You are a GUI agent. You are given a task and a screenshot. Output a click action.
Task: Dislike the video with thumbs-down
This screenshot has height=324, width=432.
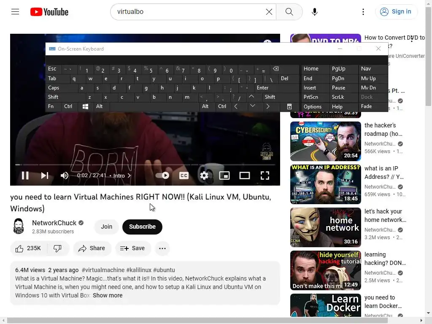tap(57, 248)
